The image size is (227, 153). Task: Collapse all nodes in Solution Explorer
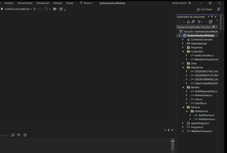tap(211, 22)
